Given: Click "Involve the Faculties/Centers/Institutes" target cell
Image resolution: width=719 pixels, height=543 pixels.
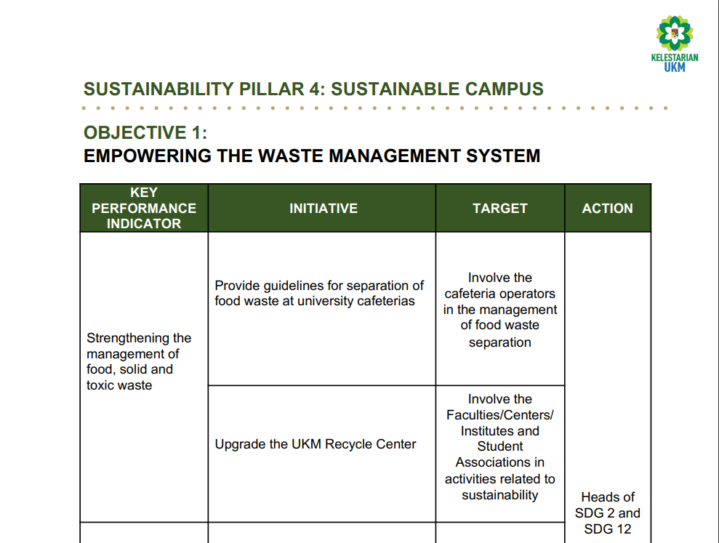Looking at the screenshot, I should 500,447.
